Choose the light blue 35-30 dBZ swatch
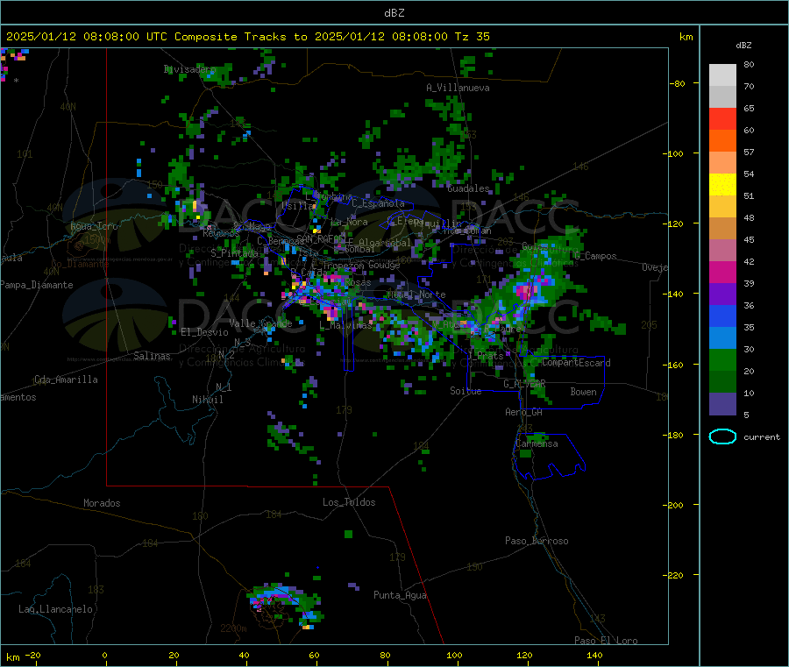This screenshot has width=789, height=667. coord(722,338)
